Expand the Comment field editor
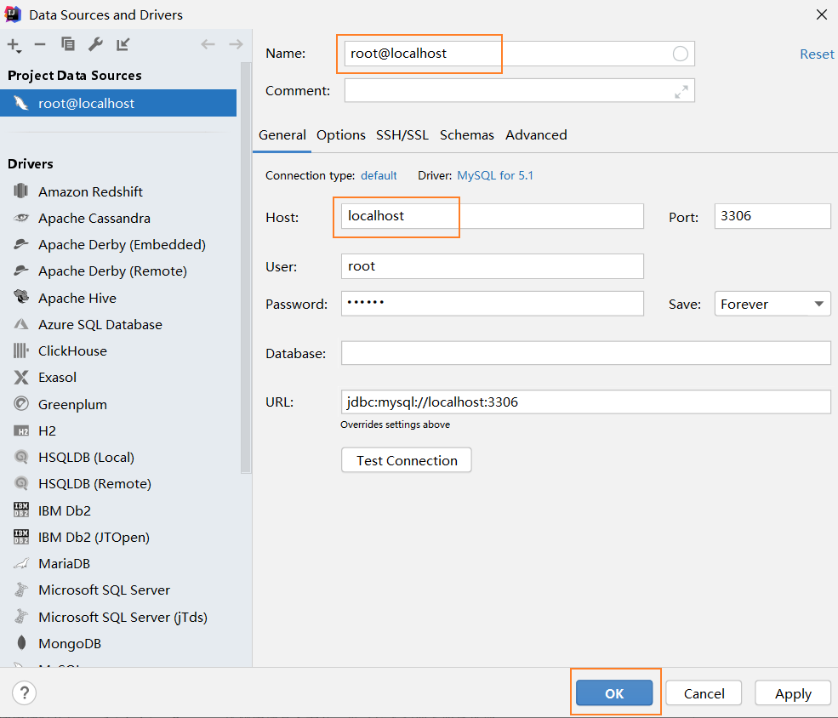 pyautogui.click(x=681, y=92)
